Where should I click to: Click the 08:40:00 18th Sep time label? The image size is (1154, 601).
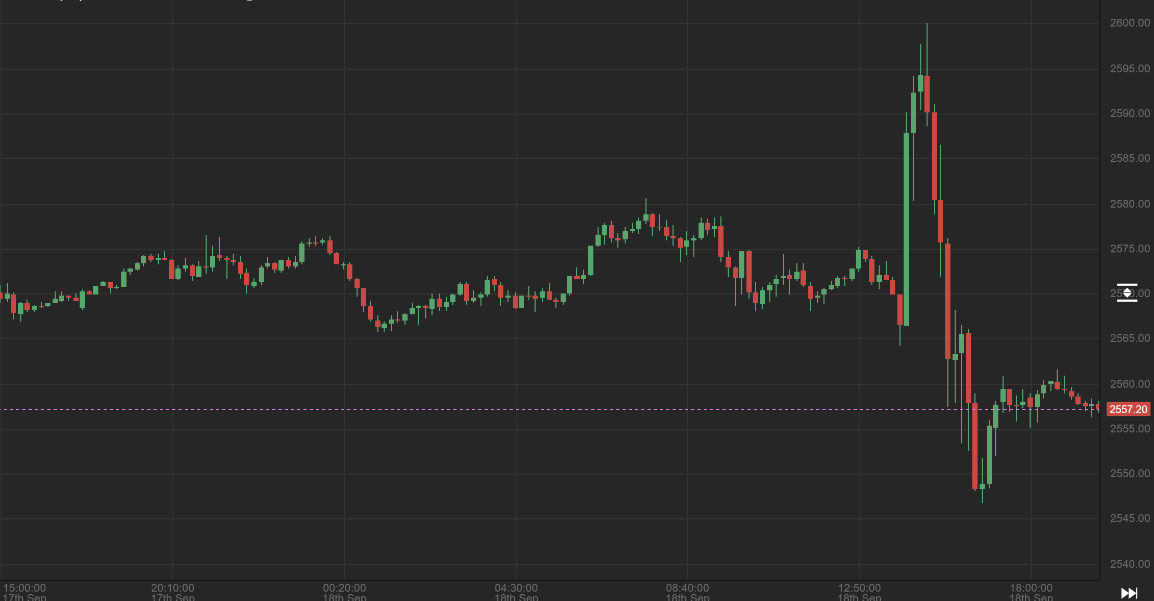688,592
